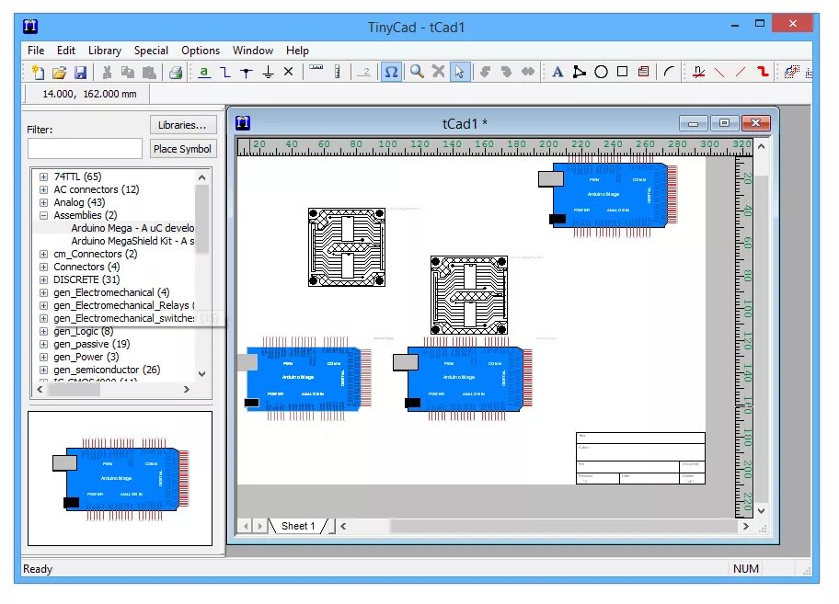
Task: Expand the gen_passive (19) library
Action: point(44,344)
